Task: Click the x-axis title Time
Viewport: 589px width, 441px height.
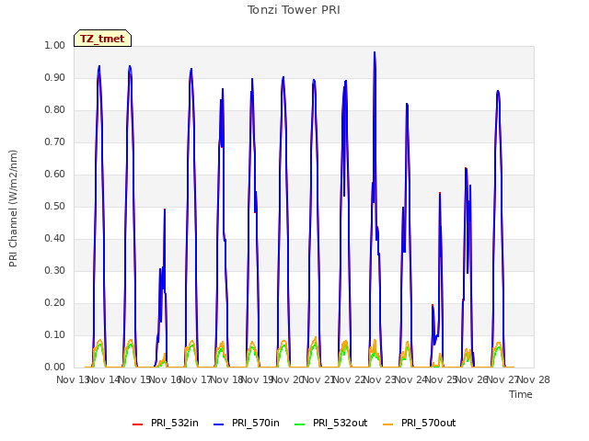Action: (x=520, y=394)
